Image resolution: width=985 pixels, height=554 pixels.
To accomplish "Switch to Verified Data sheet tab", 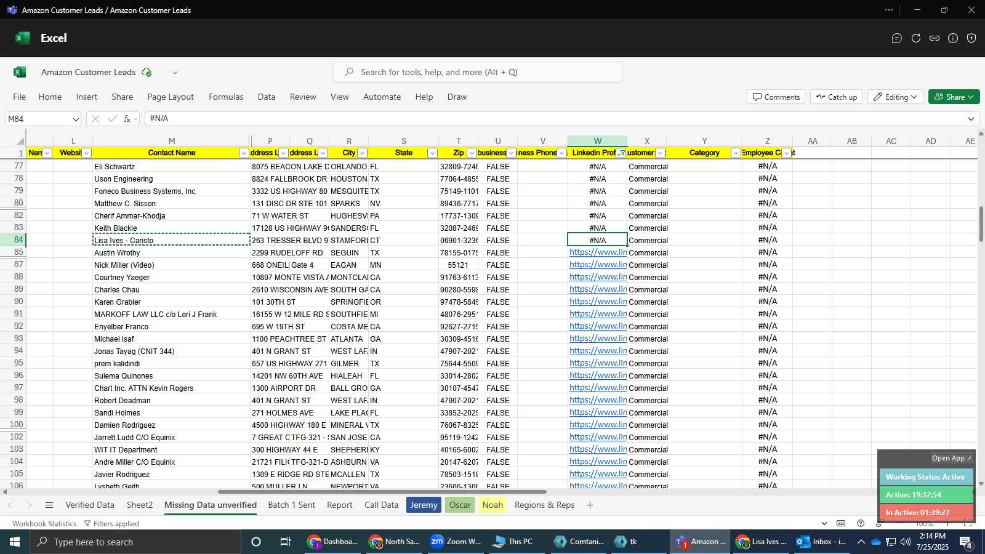I will [x=90, y=505].
